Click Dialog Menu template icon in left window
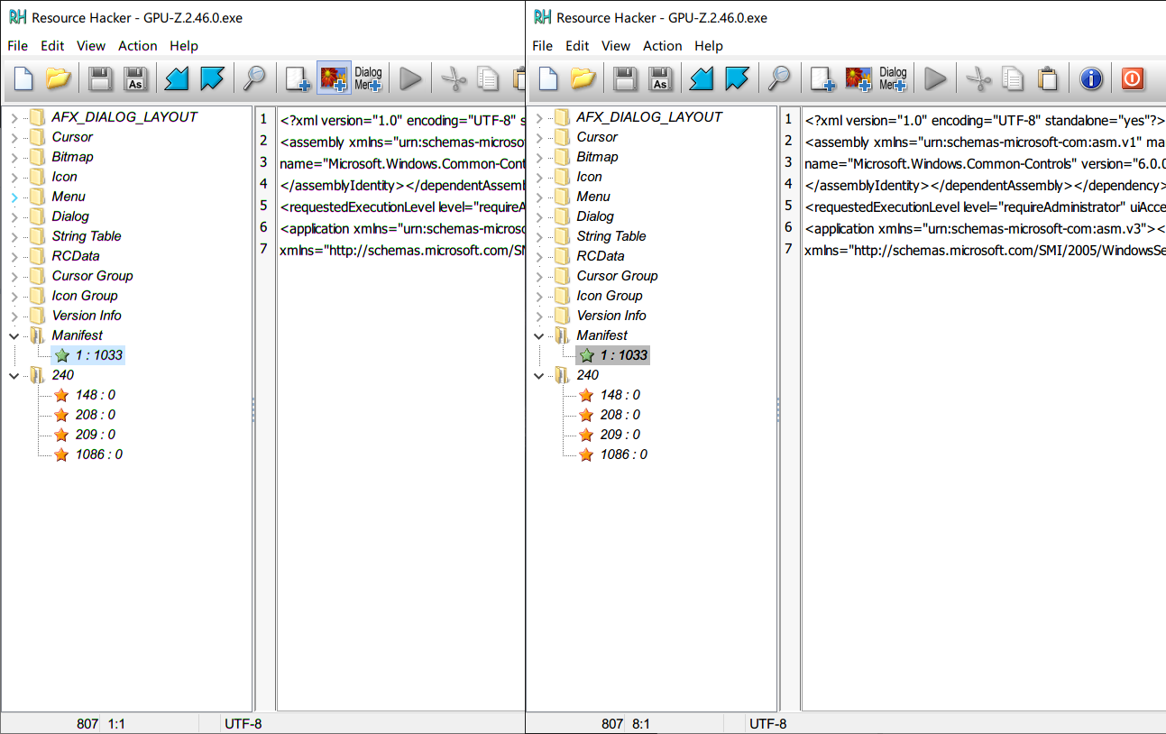Viewport: 1166px width, 734px height. tap(368, 78)
